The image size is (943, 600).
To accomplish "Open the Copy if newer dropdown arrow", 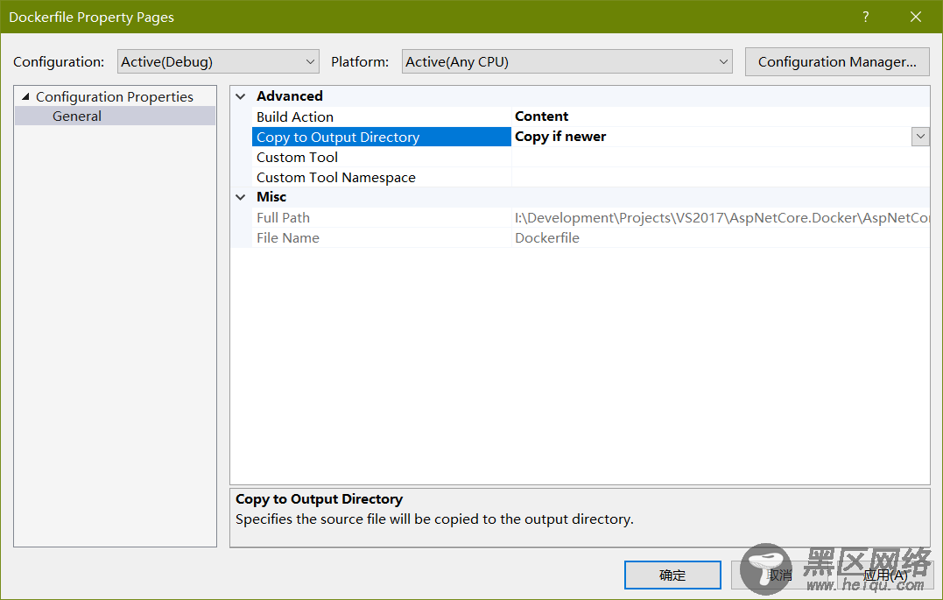I will [920, 137].
